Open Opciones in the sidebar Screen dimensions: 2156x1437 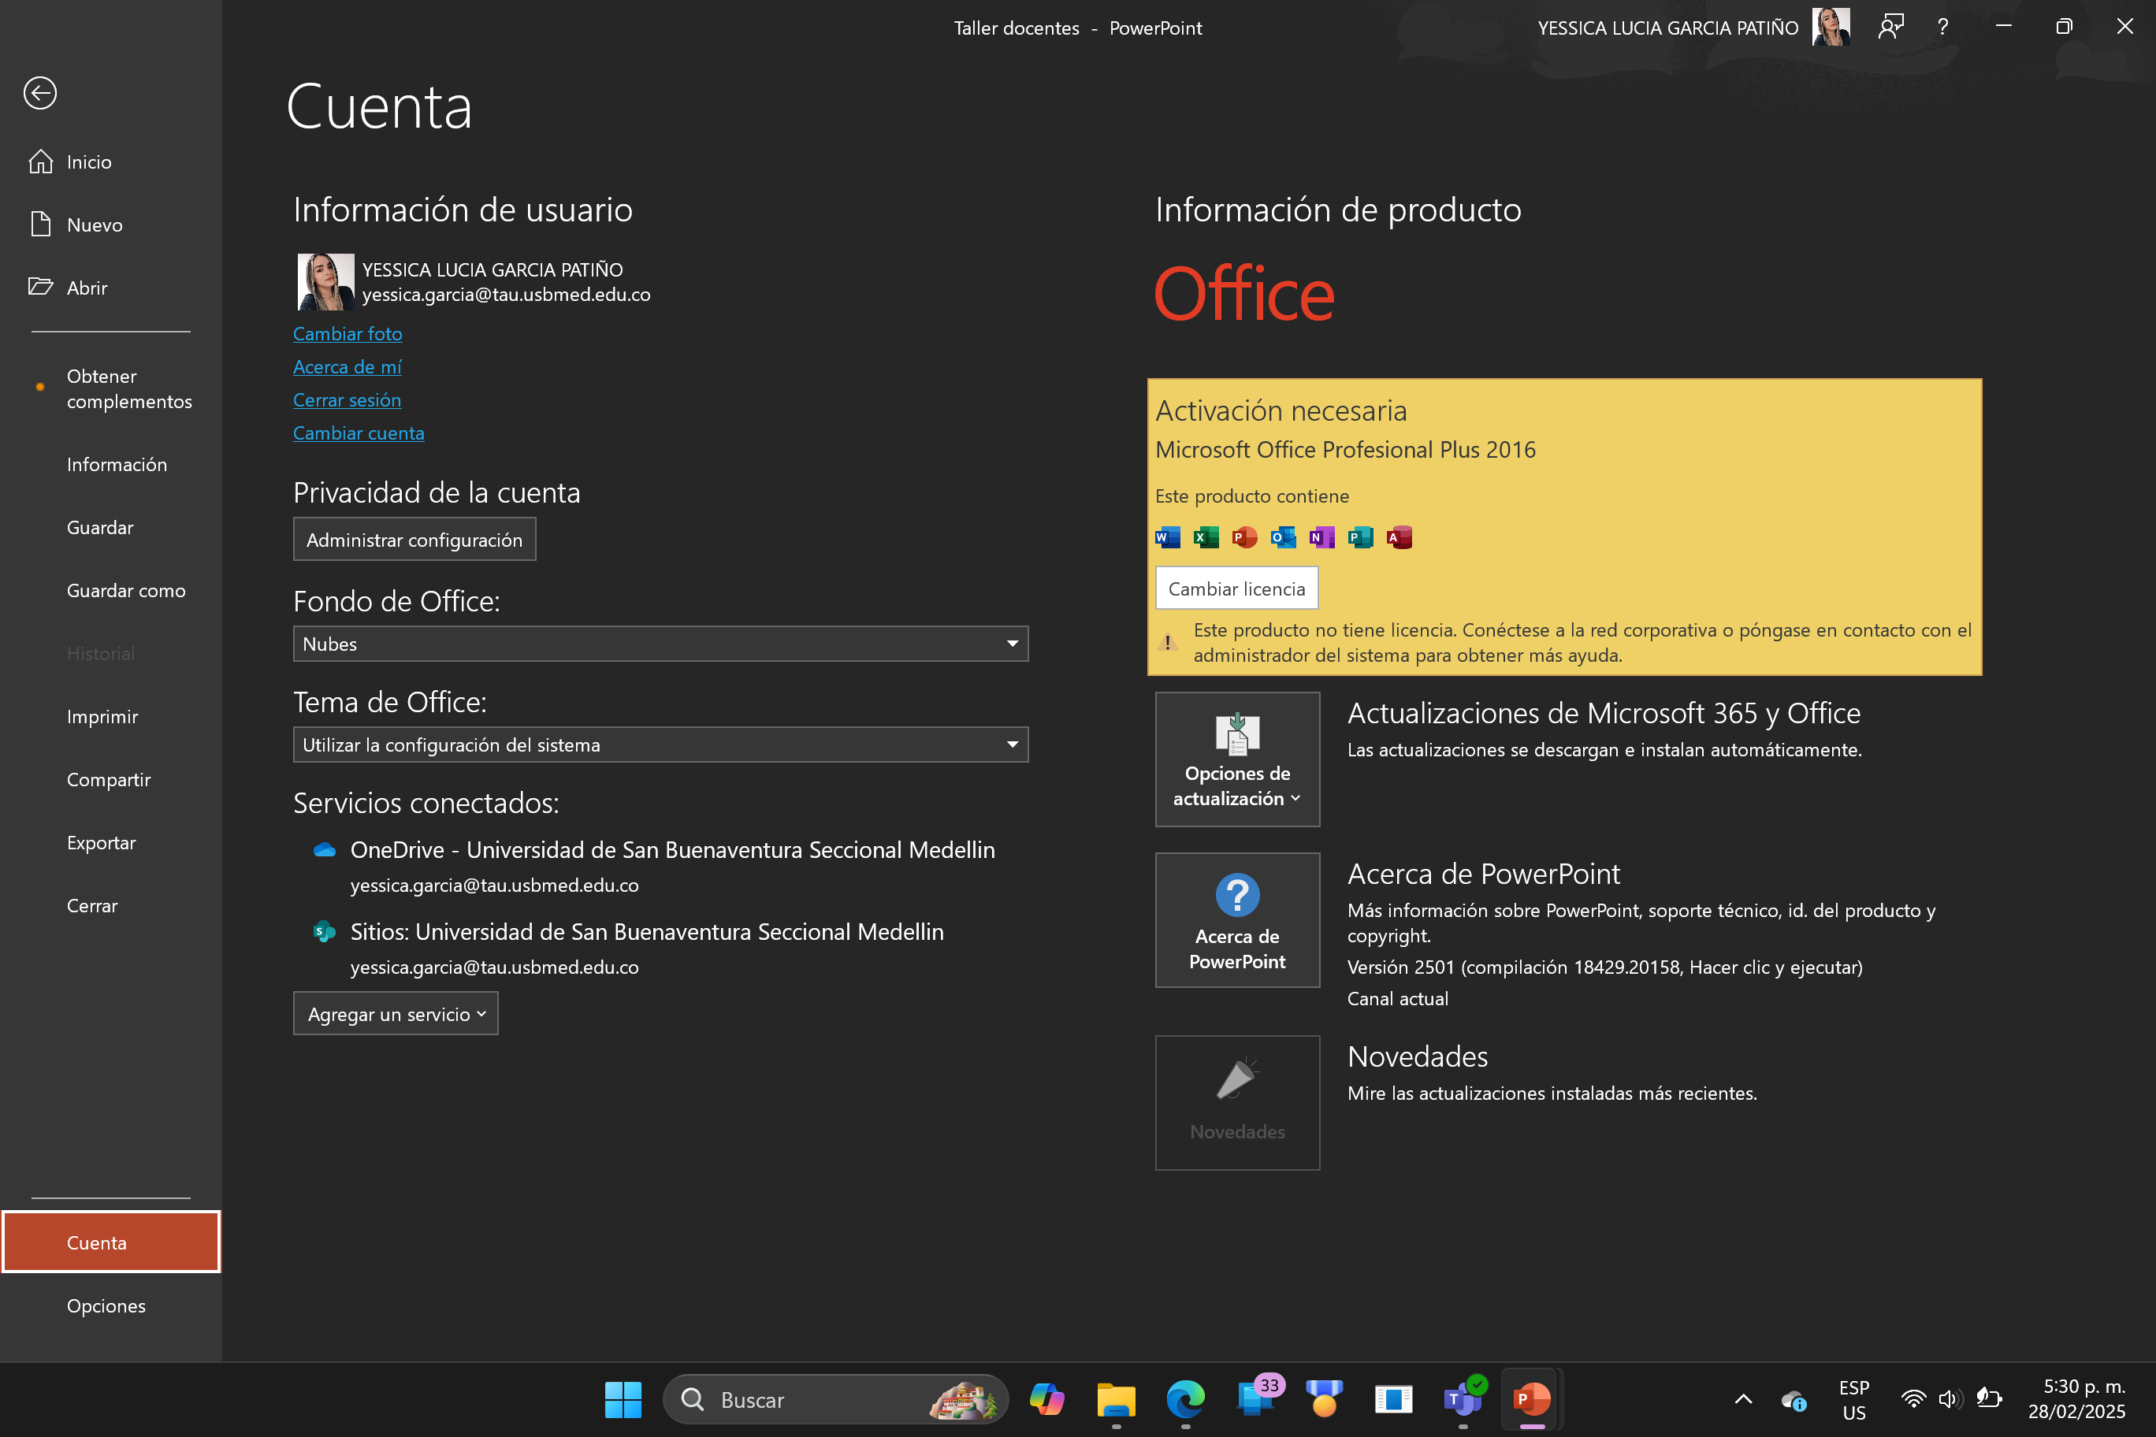point(106,1305)
